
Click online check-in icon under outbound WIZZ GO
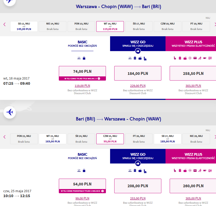click(x=130, y=58)
